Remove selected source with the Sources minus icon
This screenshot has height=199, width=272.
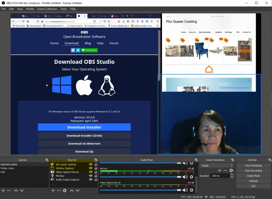59,190
